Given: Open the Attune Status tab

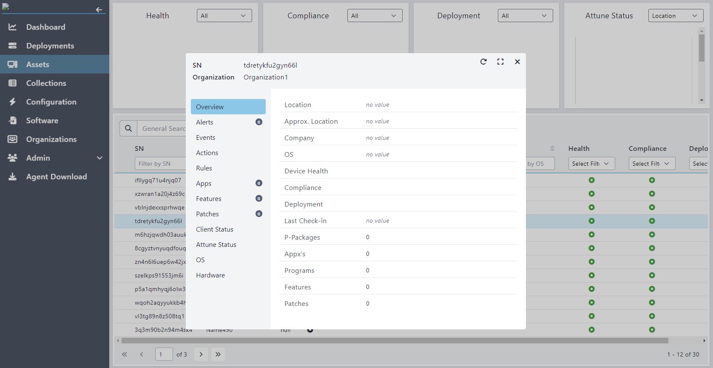Looking at the screenshot, I should coord(228,244).
